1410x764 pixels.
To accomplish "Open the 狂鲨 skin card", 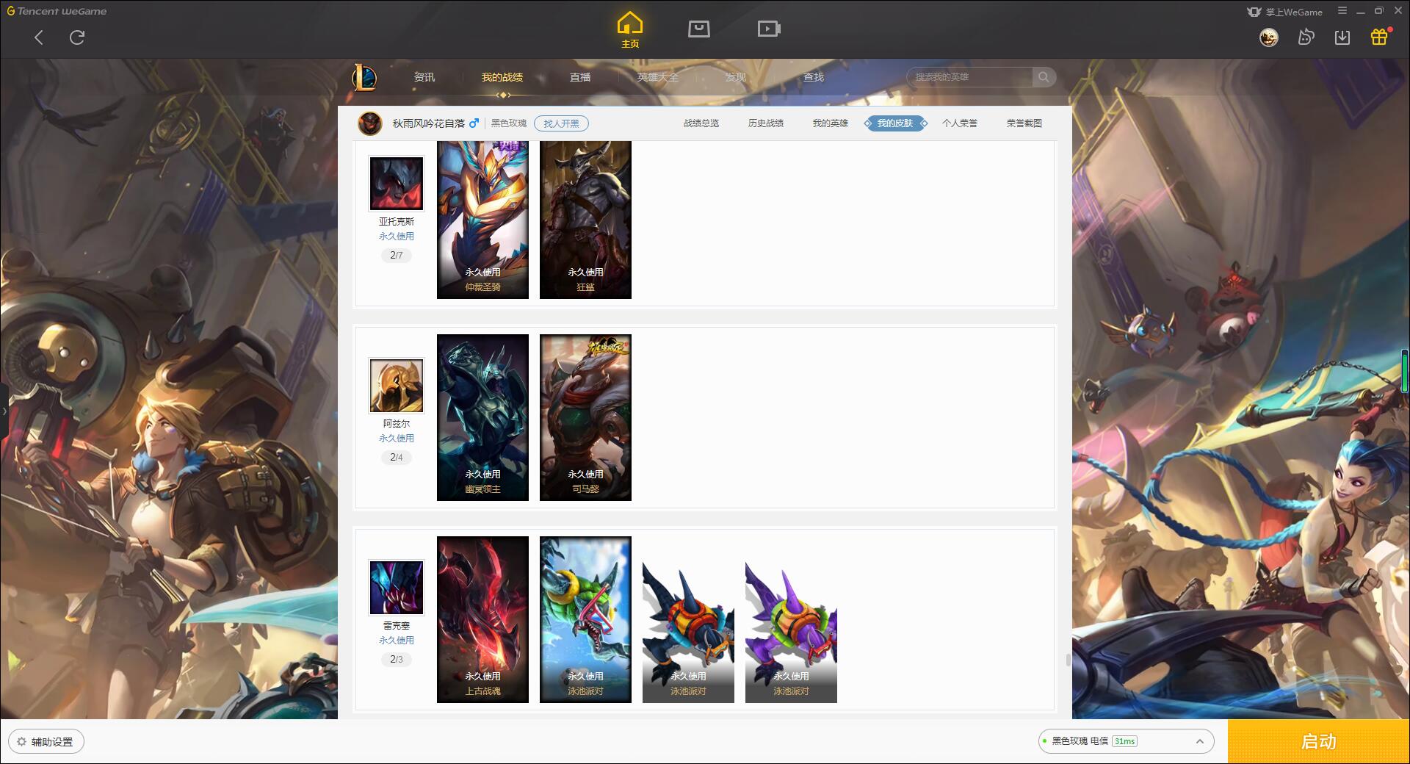I will [585, 220].
